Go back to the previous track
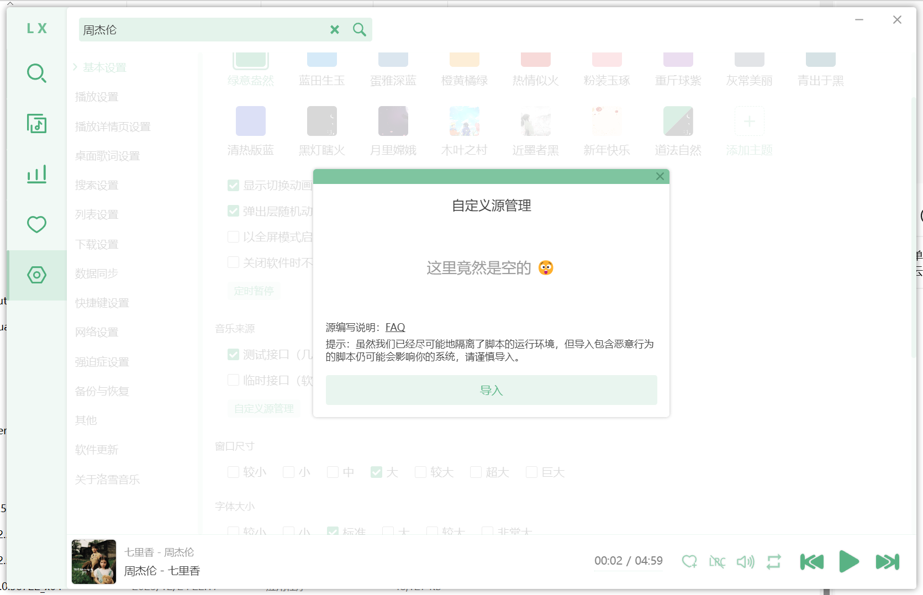This screenshot has height=595, width=923. 811,562
